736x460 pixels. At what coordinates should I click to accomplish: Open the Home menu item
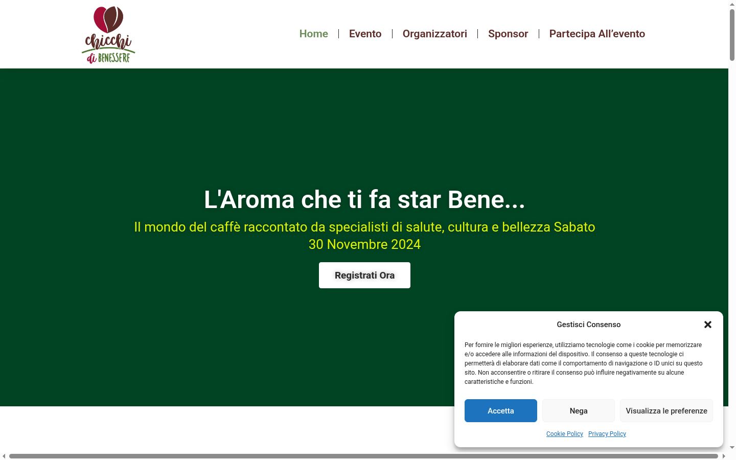(x=314, y=34)
